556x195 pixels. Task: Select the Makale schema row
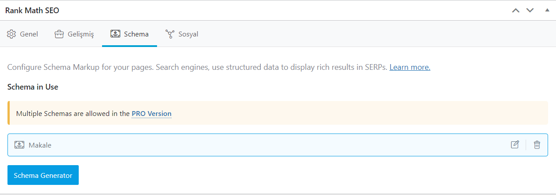click(278, 145)
